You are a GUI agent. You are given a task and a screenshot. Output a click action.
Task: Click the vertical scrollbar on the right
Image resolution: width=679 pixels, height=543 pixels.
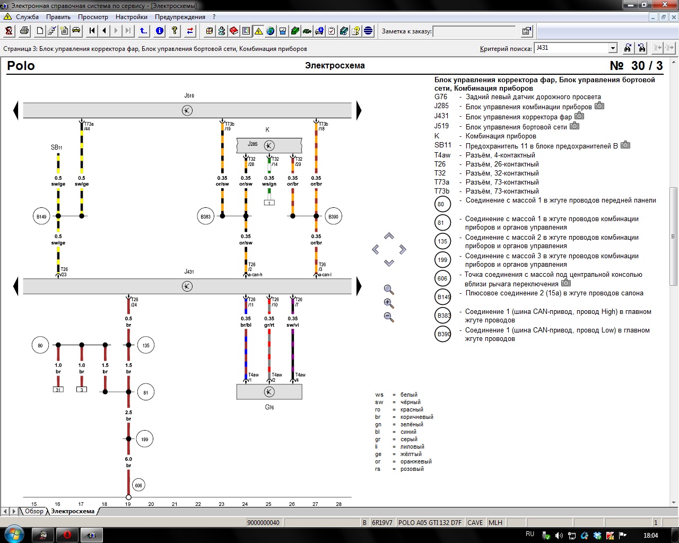(674, 237)
